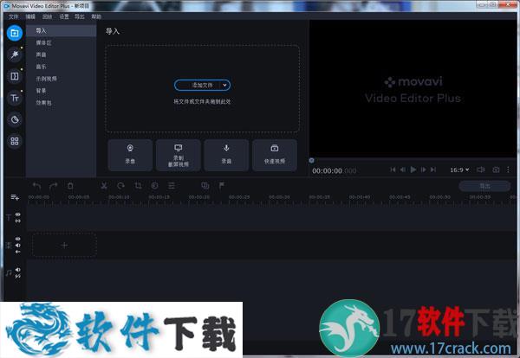Screen dimensions: 520x358
Task: Select the Crop tool icon
Action: point(138,186)
